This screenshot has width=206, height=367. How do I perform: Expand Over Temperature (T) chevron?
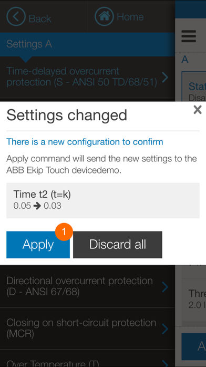[165, 363]
